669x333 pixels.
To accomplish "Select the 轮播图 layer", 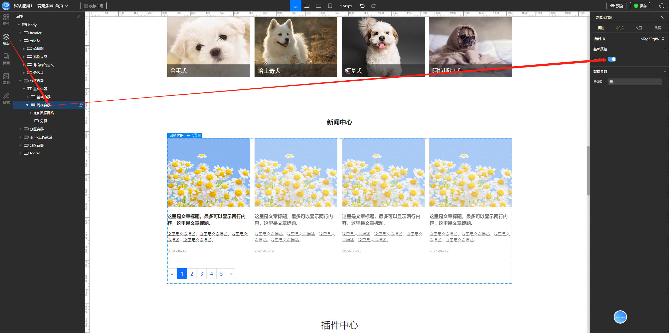I will pyautogui.click(x=38, y=49).
